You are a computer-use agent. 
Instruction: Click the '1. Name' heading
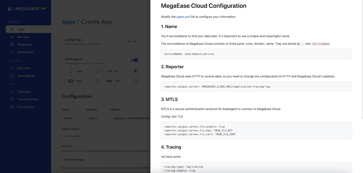169,27
